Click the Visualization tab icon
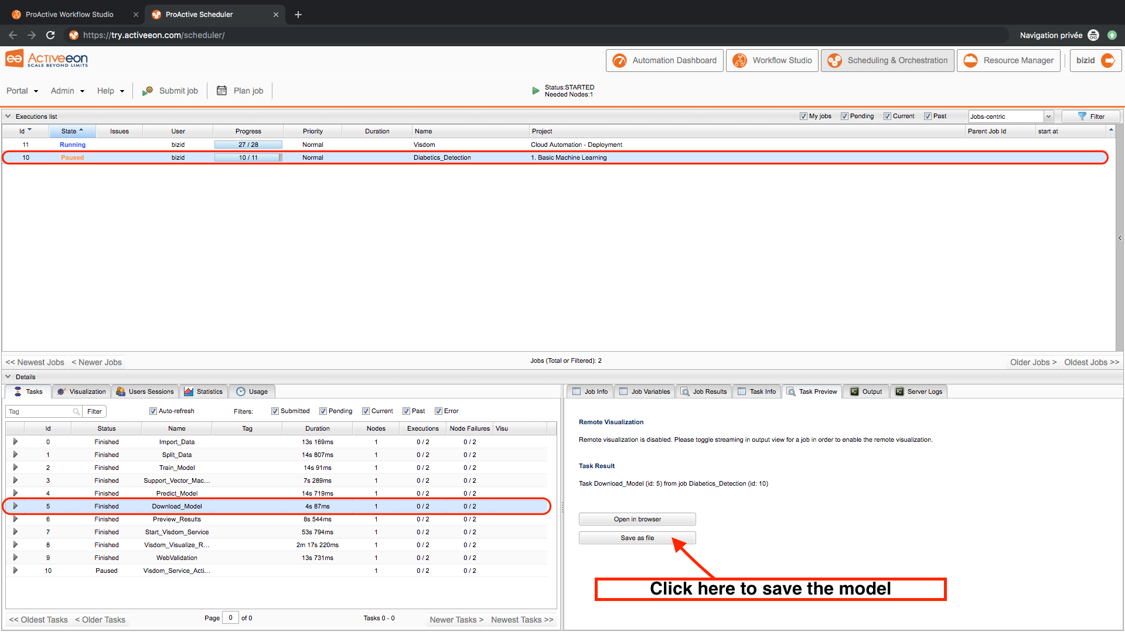The image size is (1125, 632). [x=62, y=391]
